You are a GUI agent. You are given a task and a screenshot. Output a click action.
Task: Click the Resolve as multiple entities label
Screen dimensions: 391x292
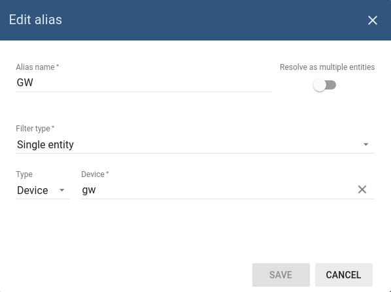pyautogui.click(x=327, y=67)
